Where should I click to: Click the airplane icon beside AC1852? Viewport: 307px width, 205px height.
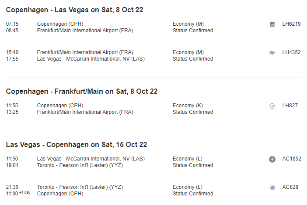point(272,159)
